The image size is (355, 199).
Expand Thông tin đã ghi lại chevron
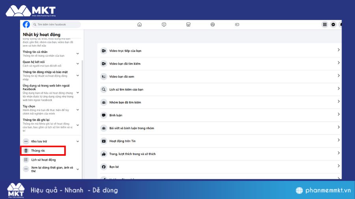[x=78, y=125]
